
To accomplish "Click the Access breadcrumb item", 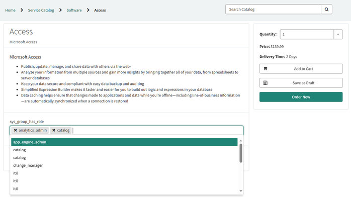I will click(x=100, y=10).
